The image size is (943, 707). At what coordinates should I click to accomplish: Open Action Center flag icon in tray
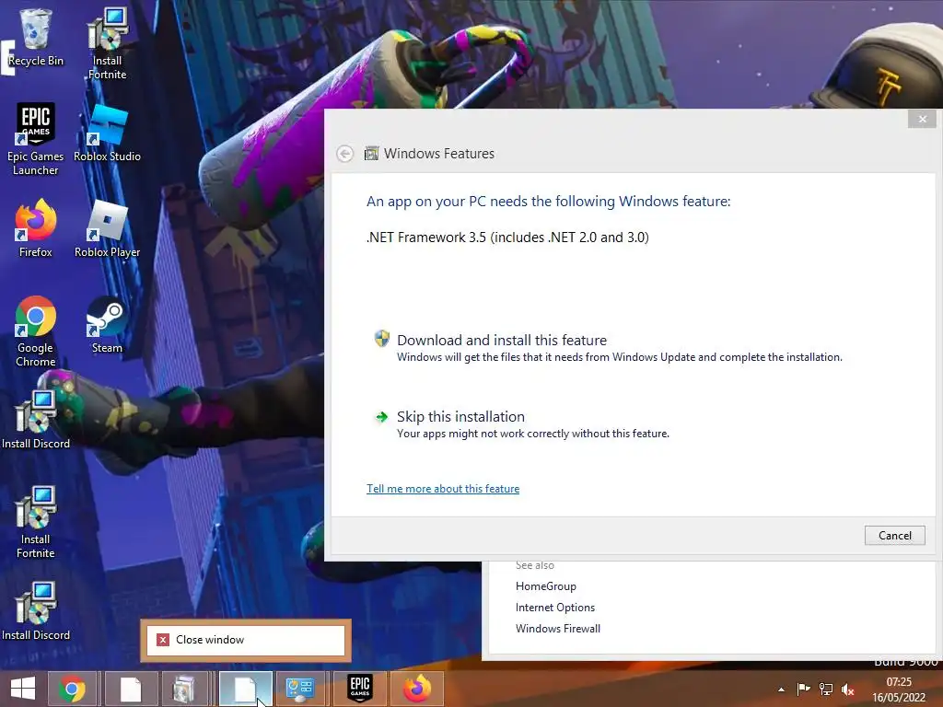803,690
